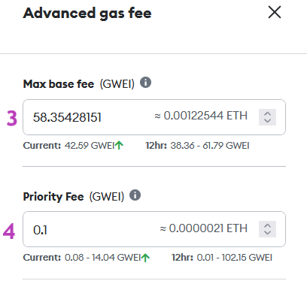Close the Advanced gas fee dialog

tap(275, 12)
